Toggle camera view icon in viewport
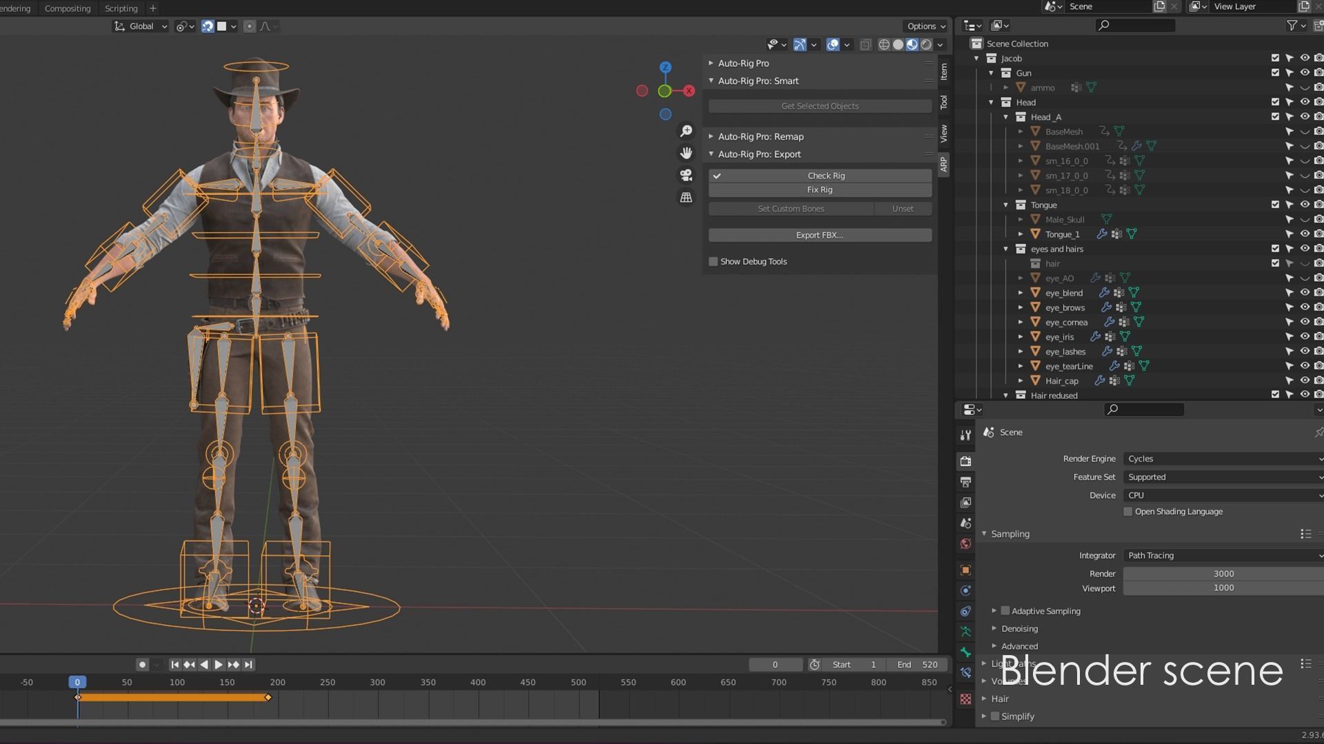 click(686, 176)
